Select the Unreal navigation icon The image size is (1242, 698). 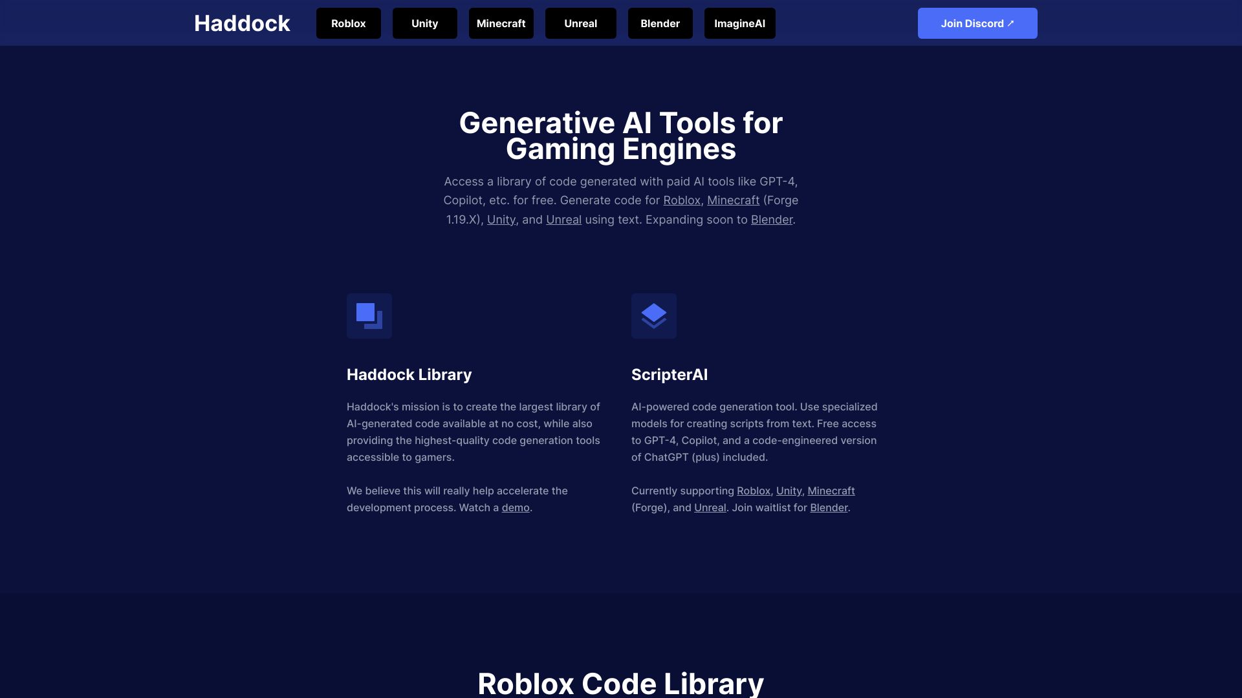[x=580, y=23]
